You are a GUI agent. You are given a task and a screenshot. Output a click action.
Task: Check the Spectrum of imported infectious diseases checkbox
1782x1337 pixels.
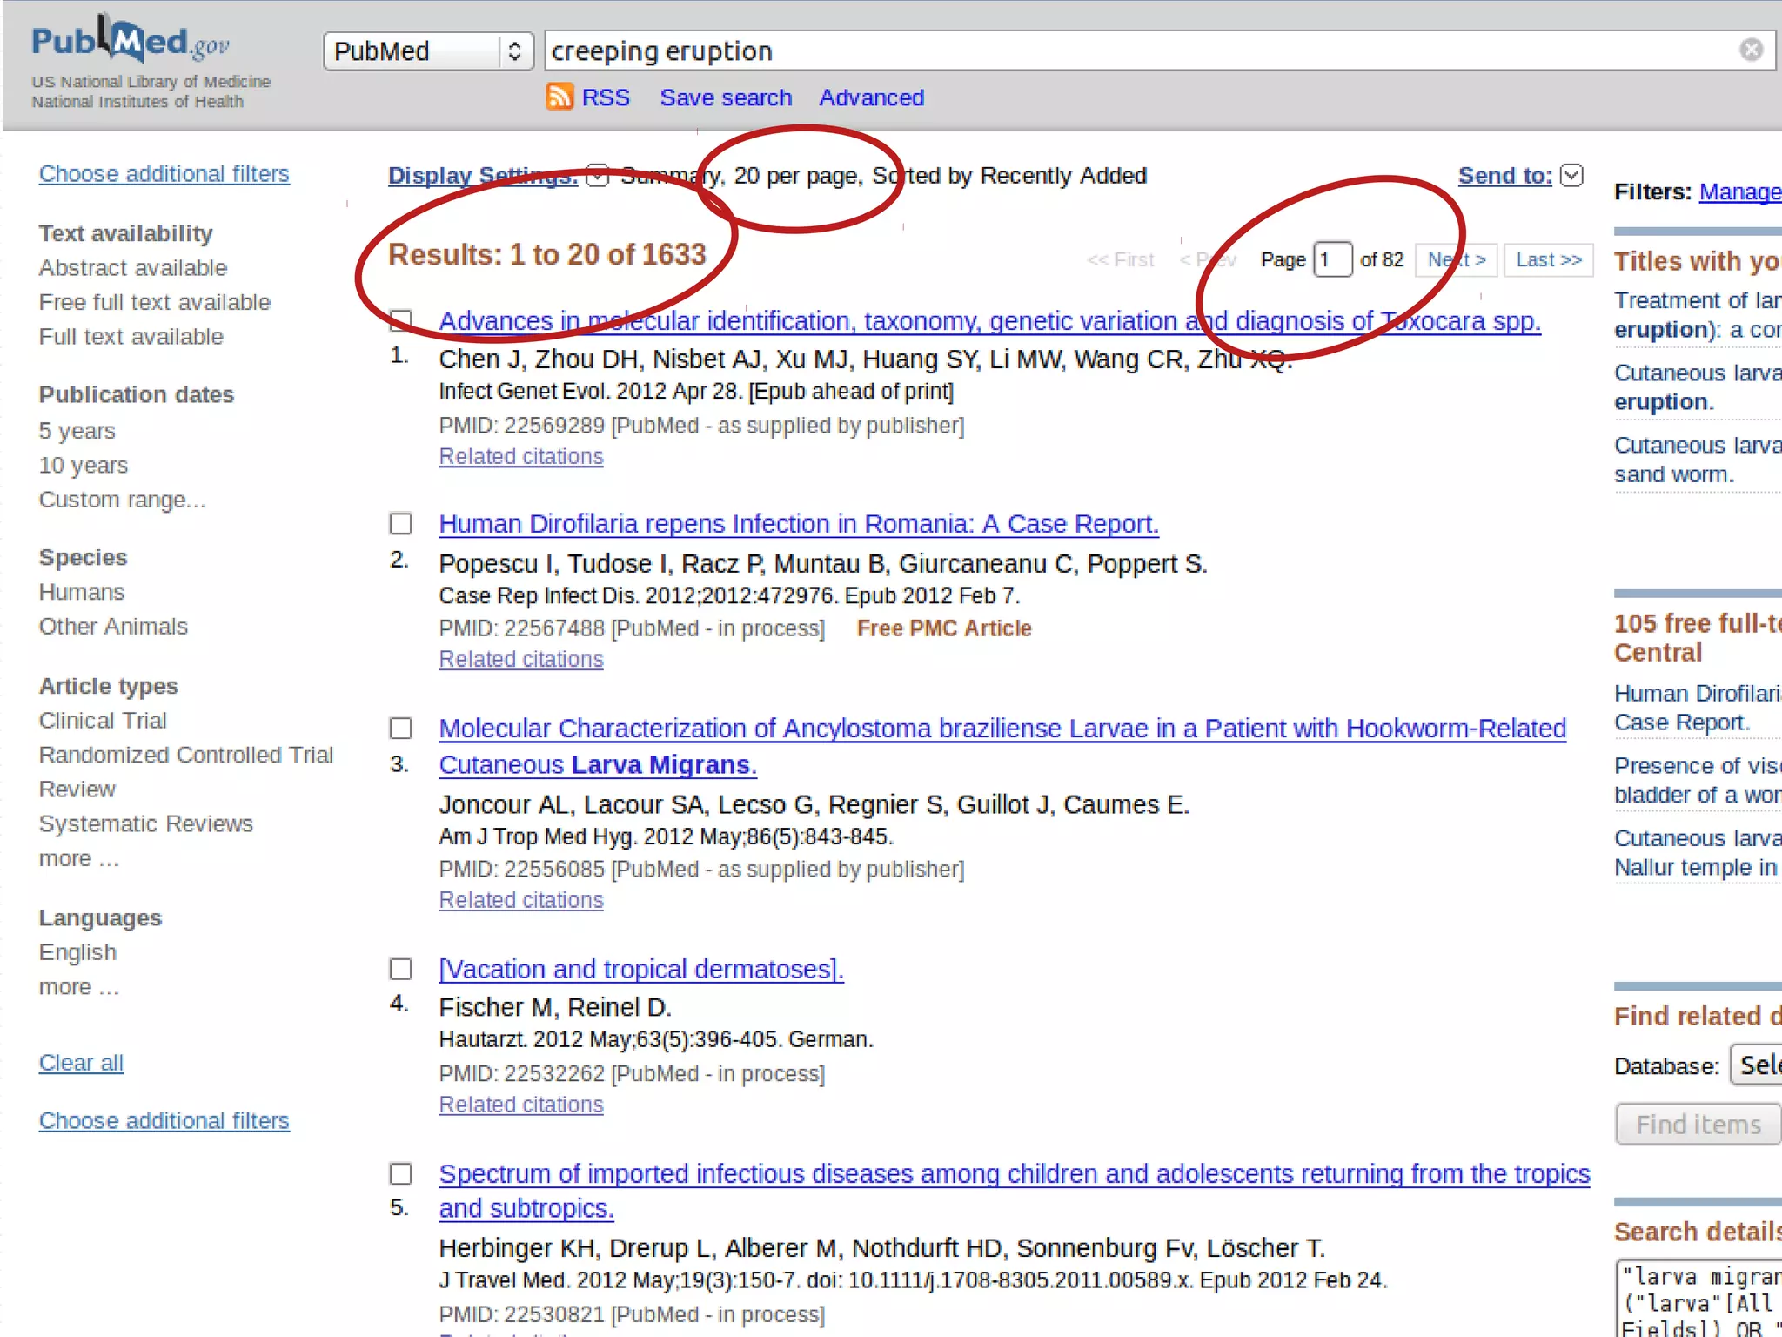click(x=400, y=1173)
